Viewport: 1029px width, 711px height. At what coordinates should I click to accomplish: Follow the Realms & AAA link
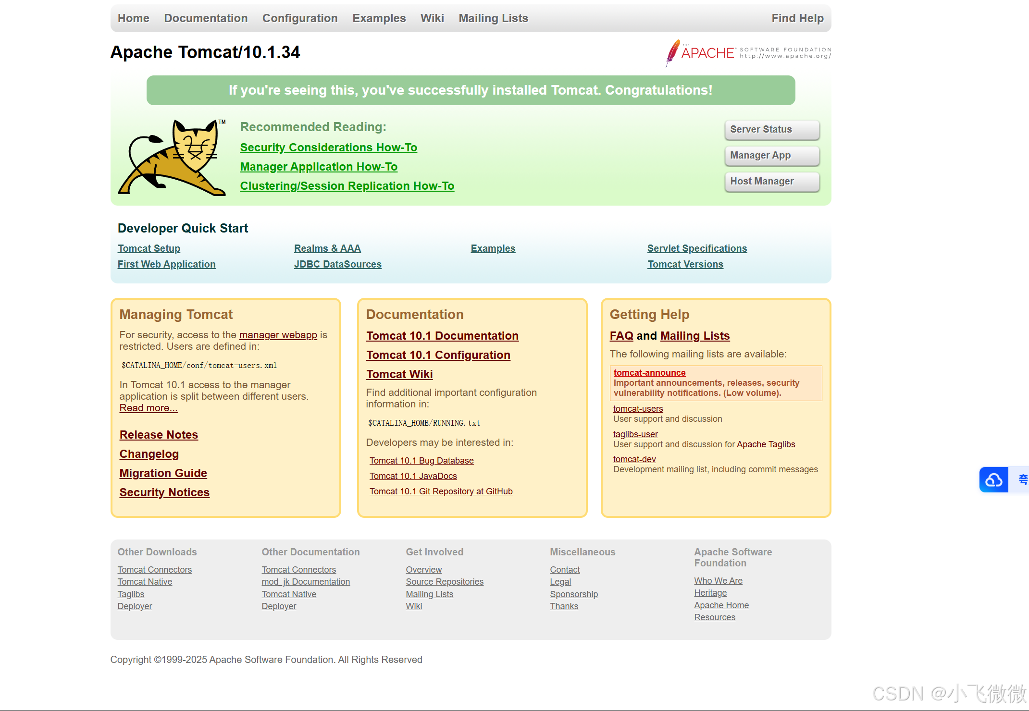[x=327, y=248]
